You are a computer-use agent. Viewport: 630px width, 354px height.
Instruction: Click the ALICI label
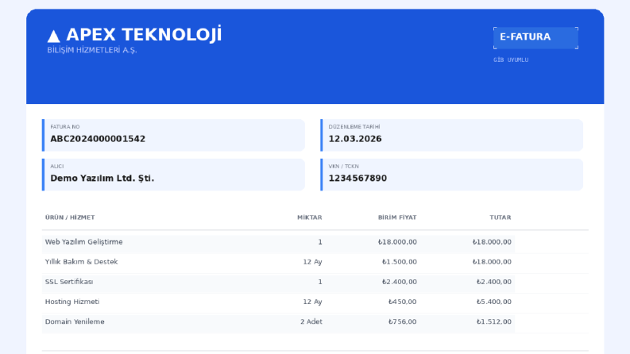click(56, 166)
